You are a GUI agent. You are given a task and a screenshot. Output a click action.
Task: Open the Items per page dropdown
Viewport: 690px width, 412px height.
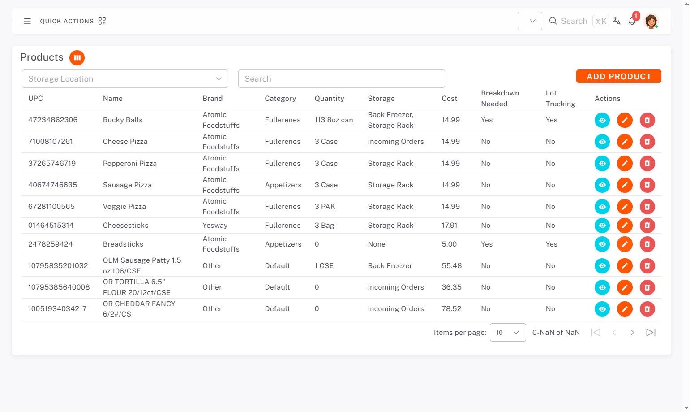(x=508, y=333)
